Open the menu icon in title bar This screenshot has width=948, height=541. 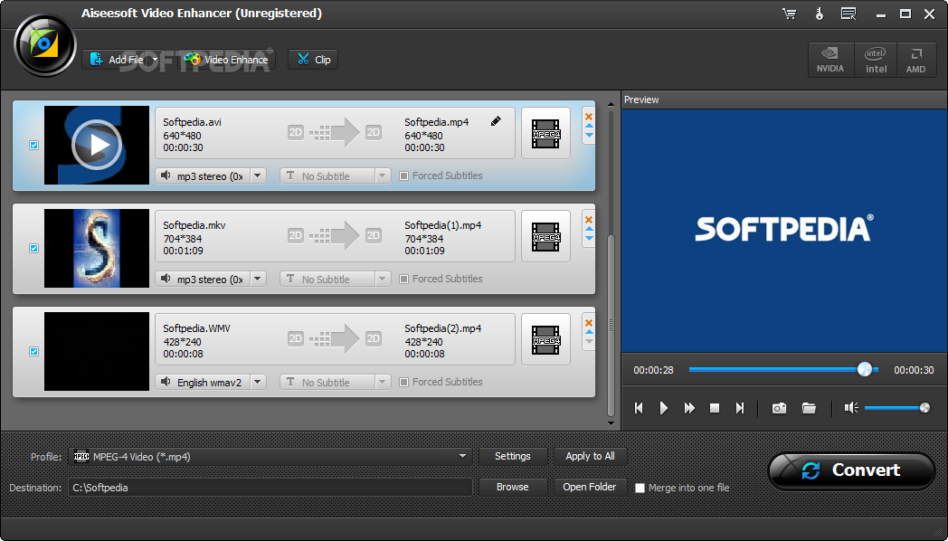pos(848,14)
